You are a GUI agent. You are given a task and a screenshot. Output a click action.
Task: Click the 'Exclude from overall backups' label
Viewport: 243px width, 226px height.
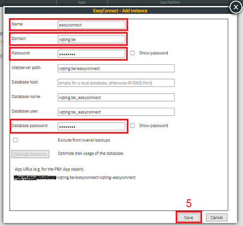pyautogui.click(x=84, y=140)
